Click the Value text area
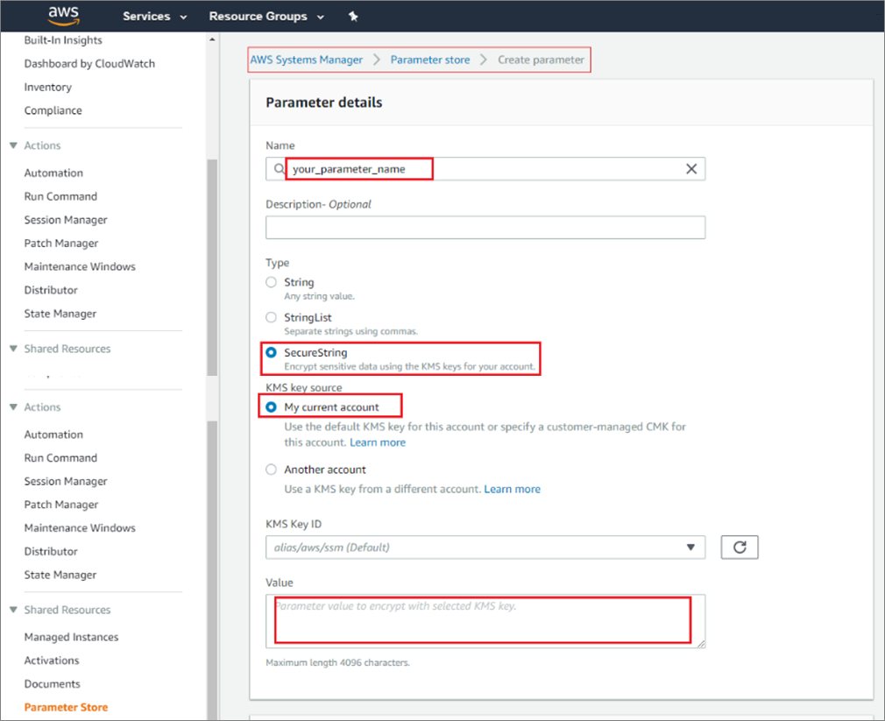Image resolution: width=885 pixels, height=721 pixels. point(485,620)
